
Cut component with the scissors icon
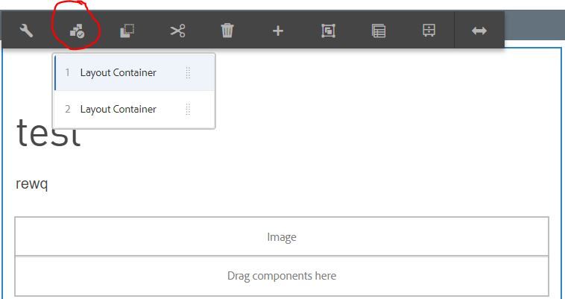177,31
